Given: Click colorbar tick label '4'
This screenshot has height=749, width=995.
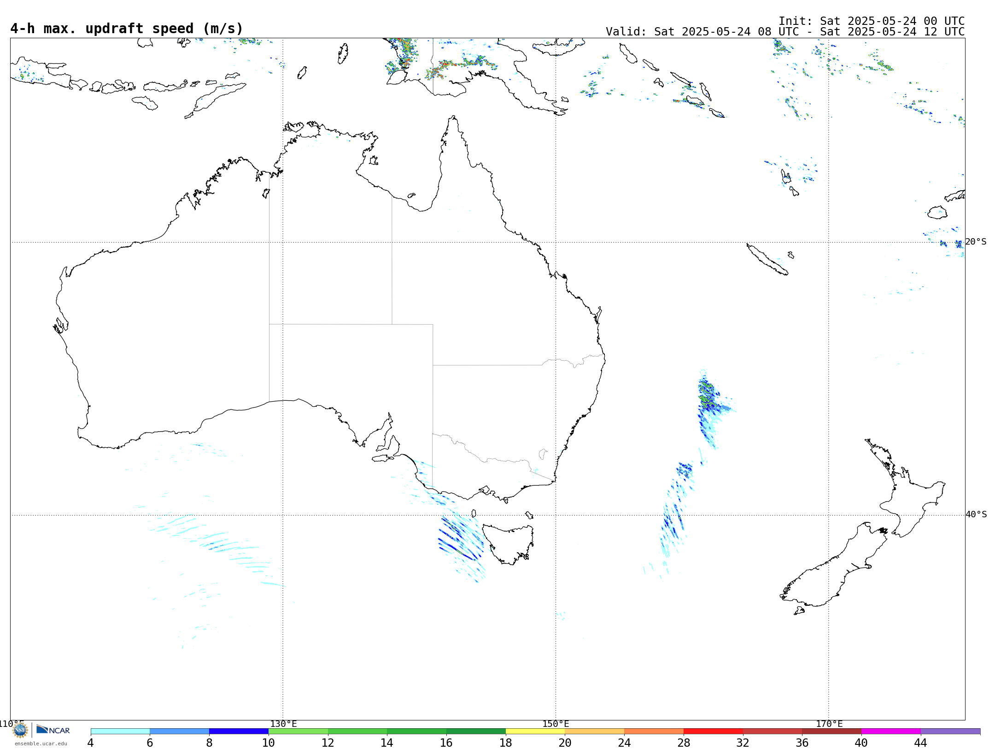Looking at the screenshot, I should pyautogui.click(x=91, y=743).
